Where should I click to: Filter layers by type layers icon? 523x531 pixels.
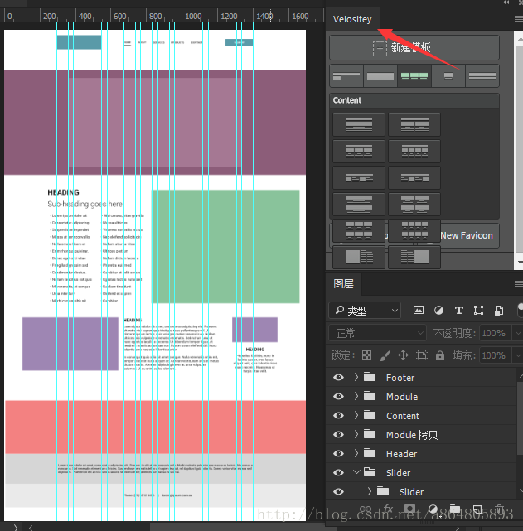click(459, 310)
